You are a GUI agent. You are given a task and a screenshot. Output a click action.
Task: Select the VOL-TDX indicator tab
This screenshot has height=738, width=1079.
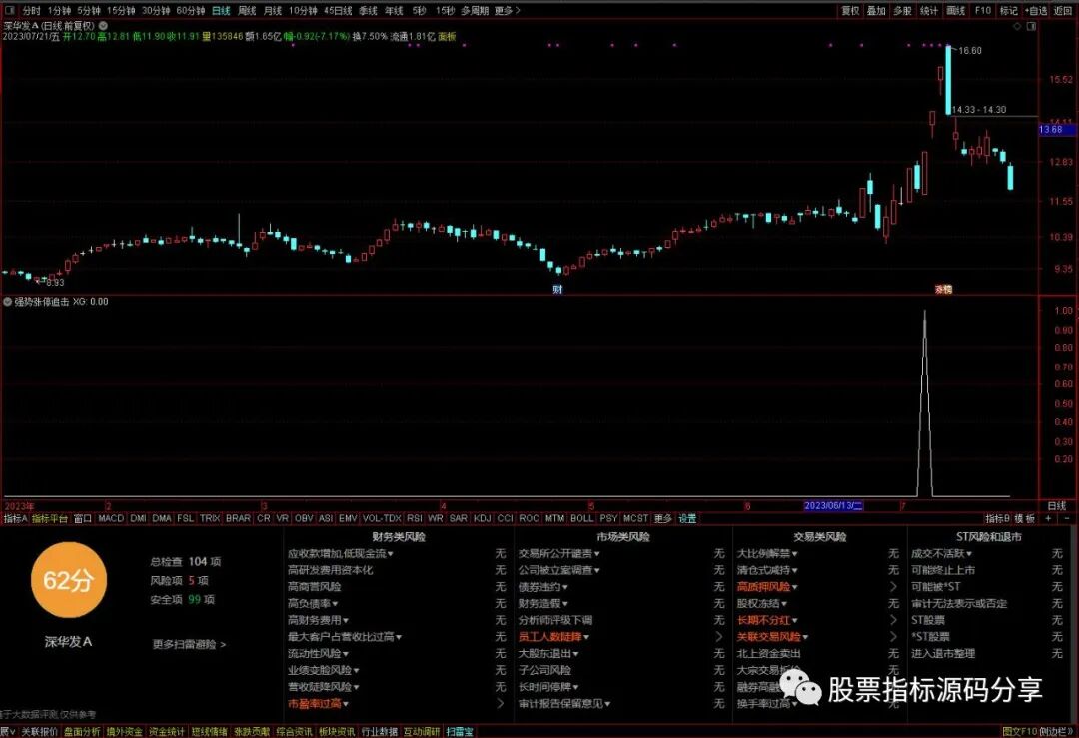(382, 518)
